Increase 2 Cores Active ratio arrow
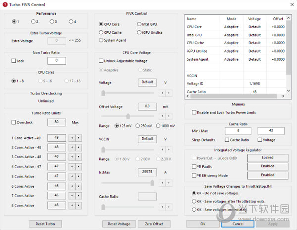 pyautogui.click(x=78, y=147)
